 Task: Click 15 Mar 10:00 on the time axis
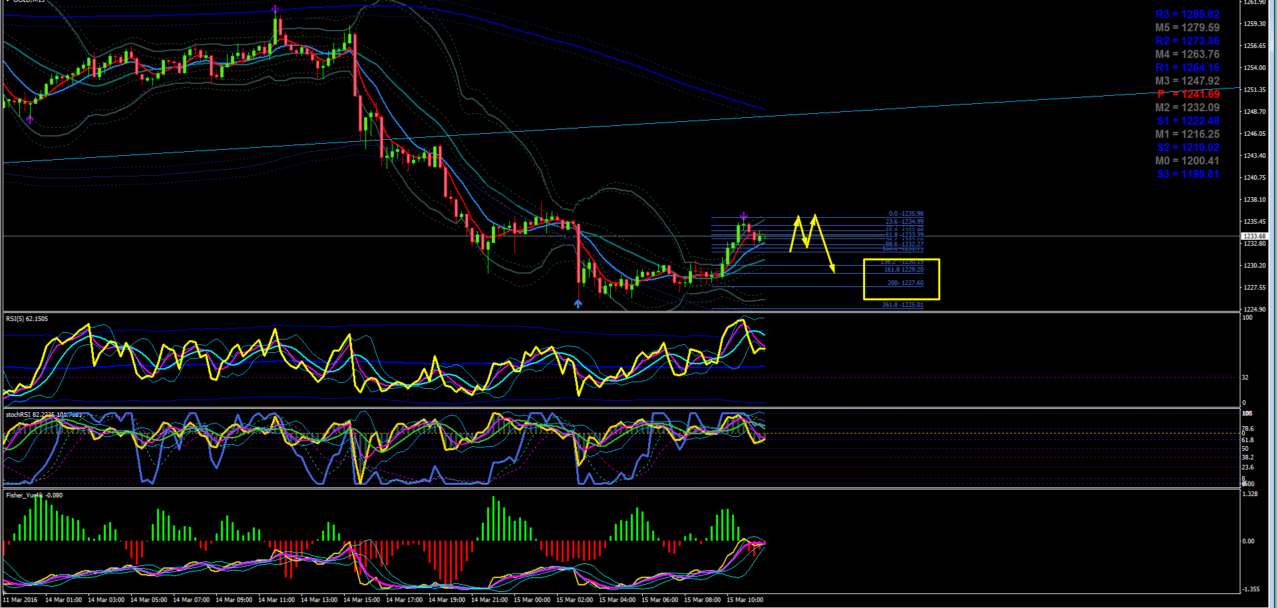point(745,600)
